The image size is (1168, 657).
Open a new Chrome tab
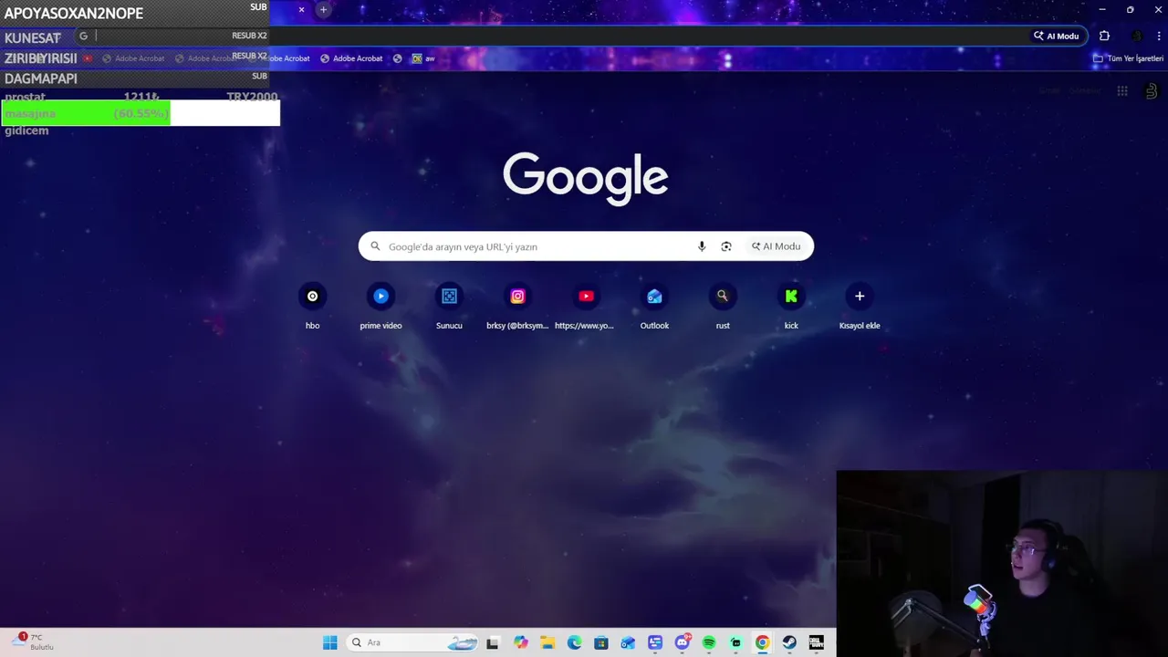click(x=323, y=10)
